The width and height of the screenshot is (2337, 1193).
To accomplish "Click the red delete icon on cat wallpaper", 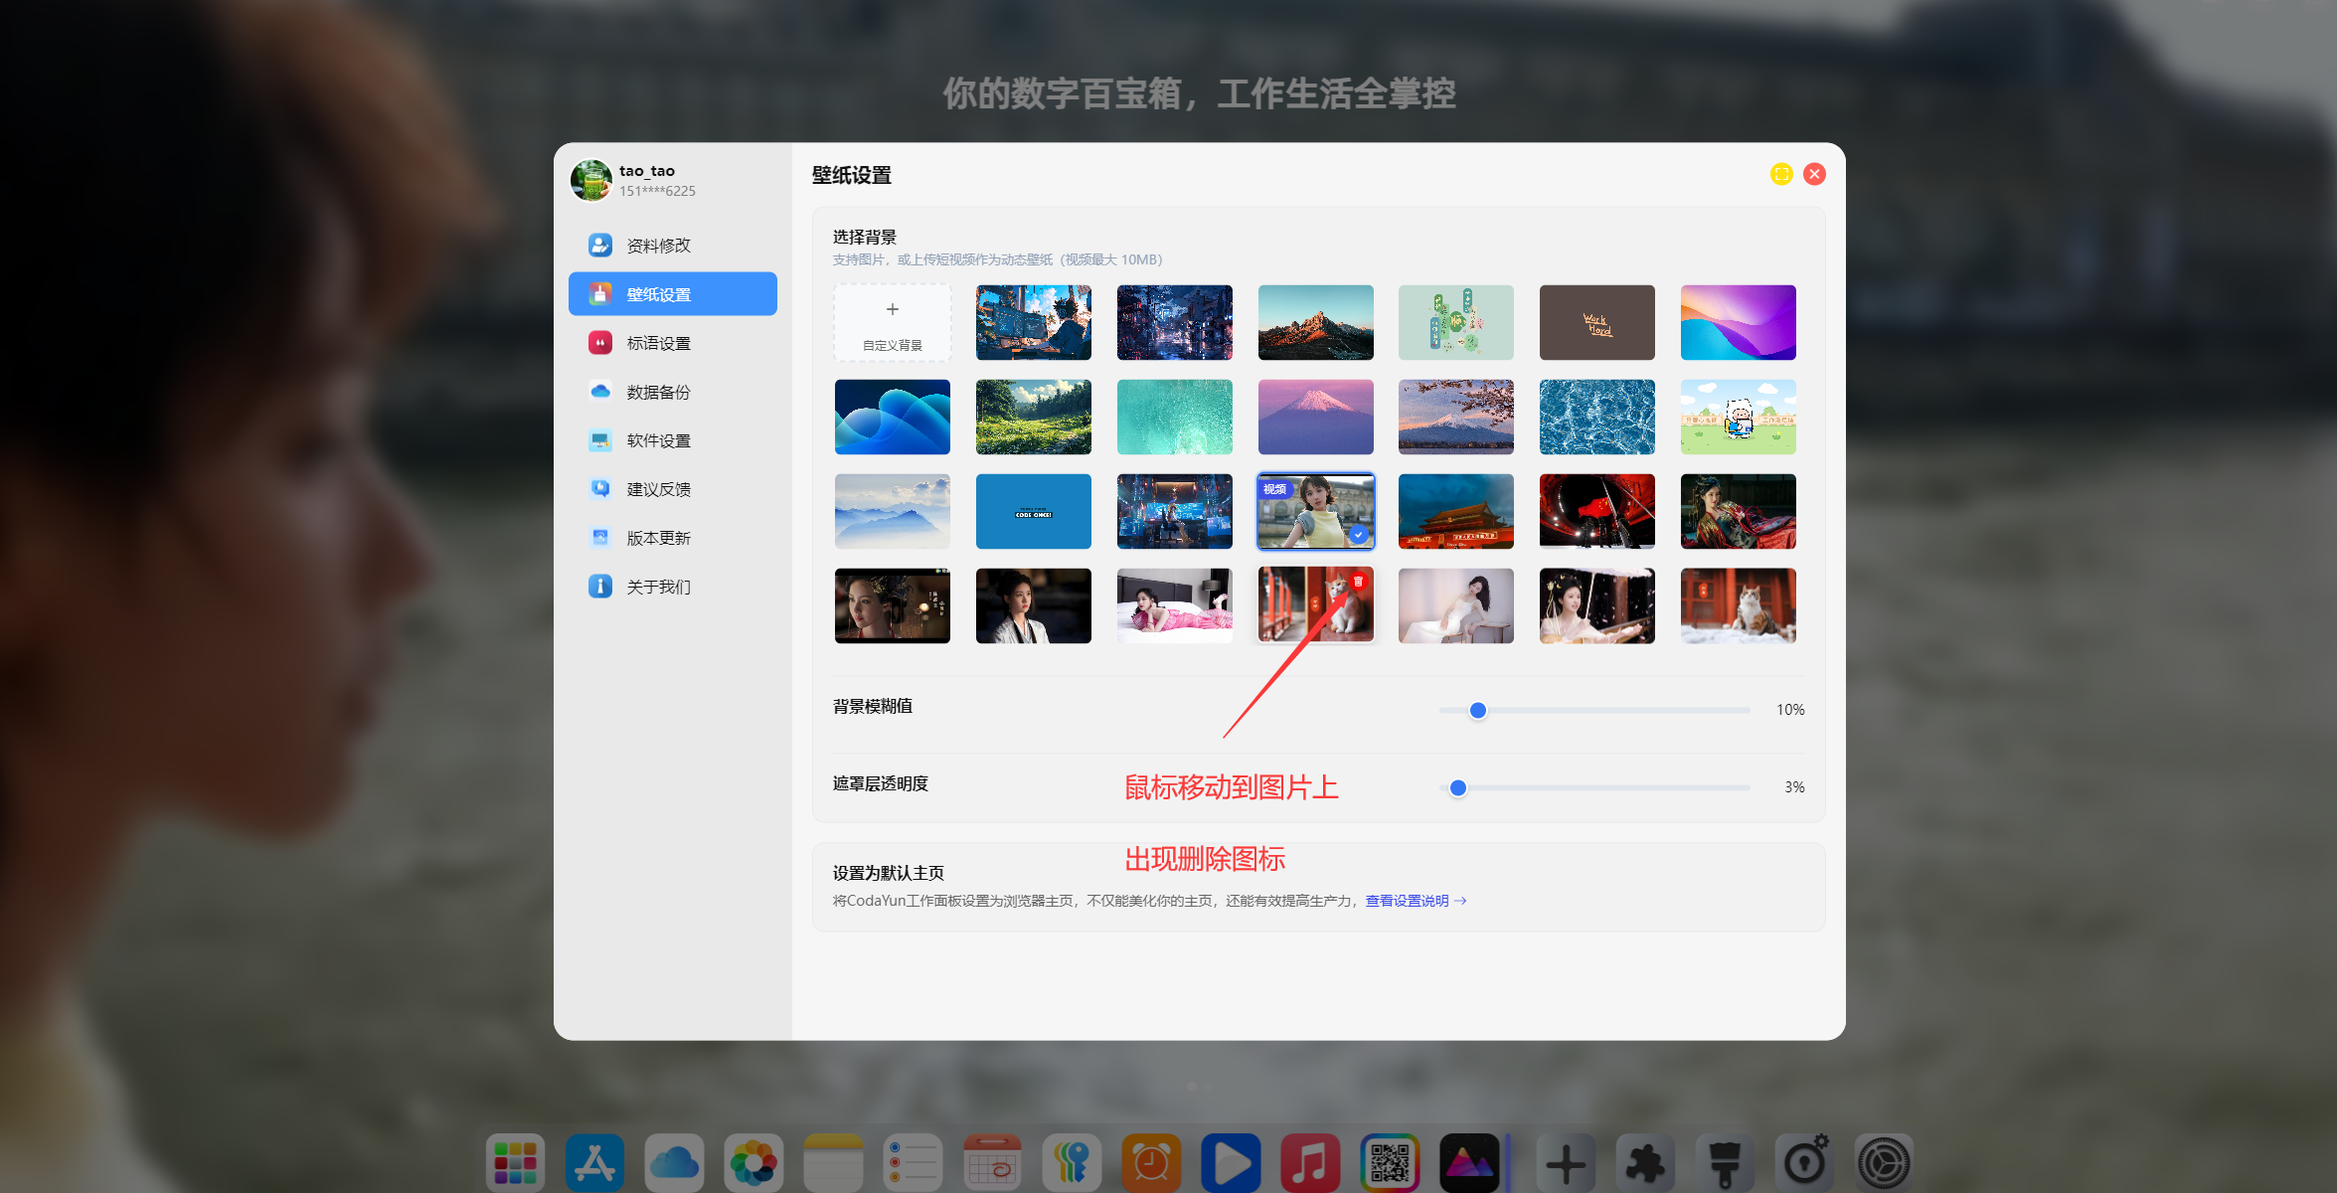I will tap(1358, 582).
